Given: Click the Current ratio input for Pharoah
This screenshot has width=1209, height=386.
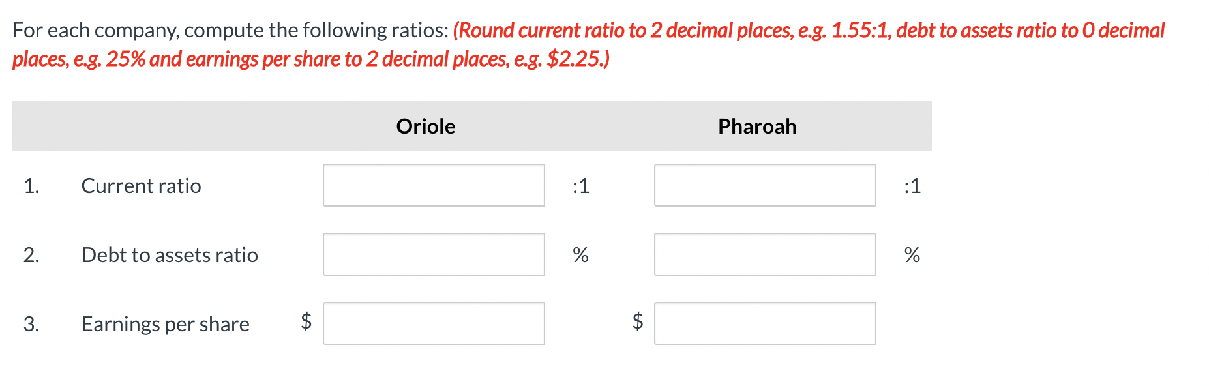Looking at the screenshot, I should tap(764, 185).
